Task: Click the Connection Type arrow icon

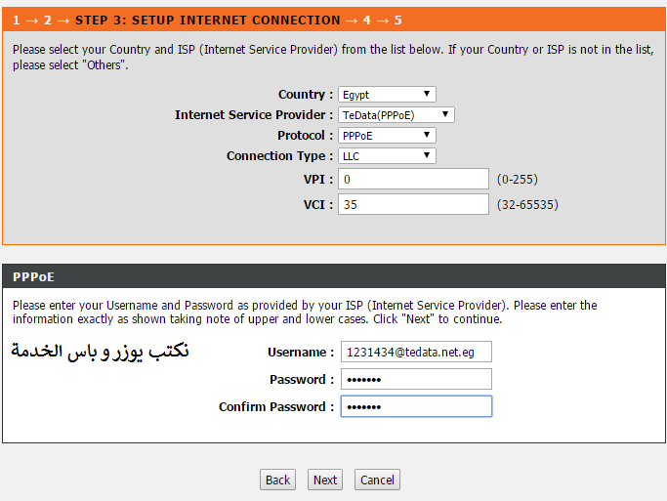Action: (x=427, y=155)
